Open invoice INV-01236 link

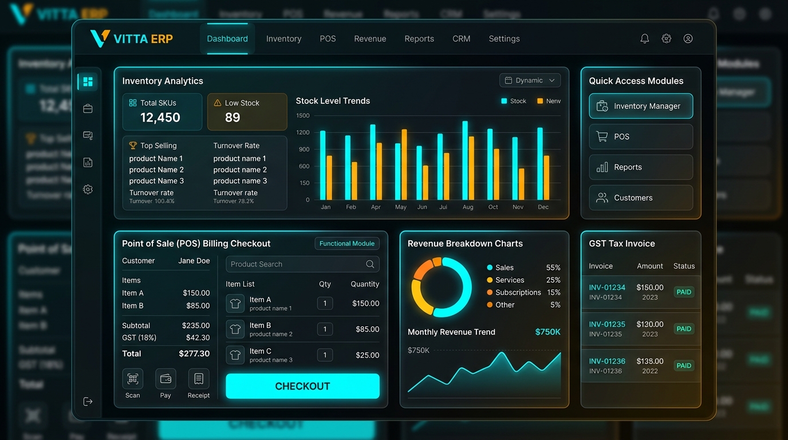coord(607,361)
